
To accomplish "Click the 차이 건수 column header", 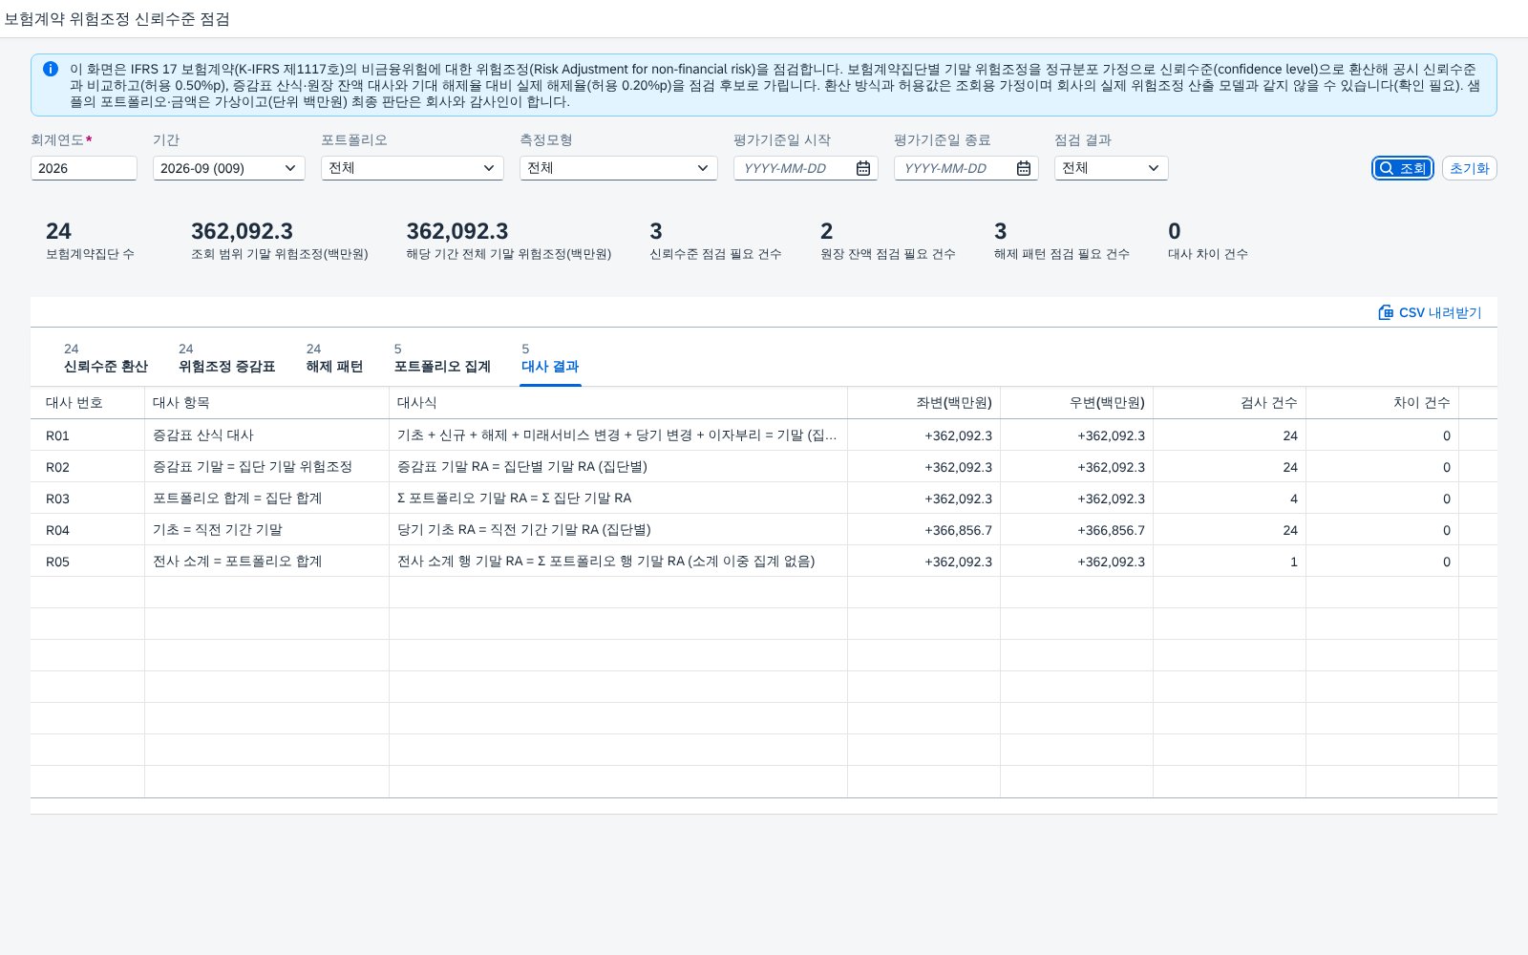I will pyautogui.click(x=1383, y=403).
